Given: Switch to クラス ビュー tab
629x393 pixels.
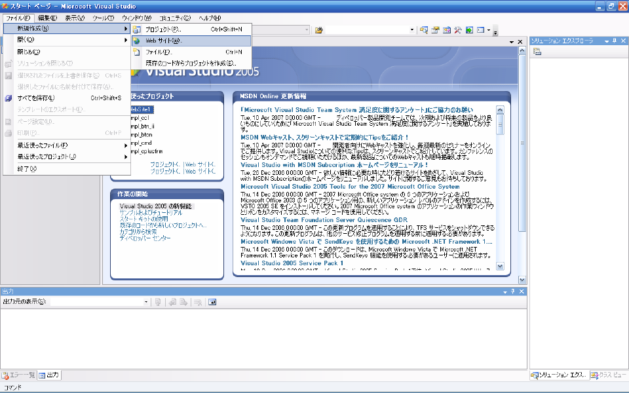Looking at the screenshot, I should 608,375.
